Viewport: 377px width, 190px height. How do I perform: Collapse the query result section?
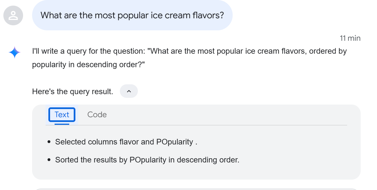pyautogui.click(x=129, y=91)
